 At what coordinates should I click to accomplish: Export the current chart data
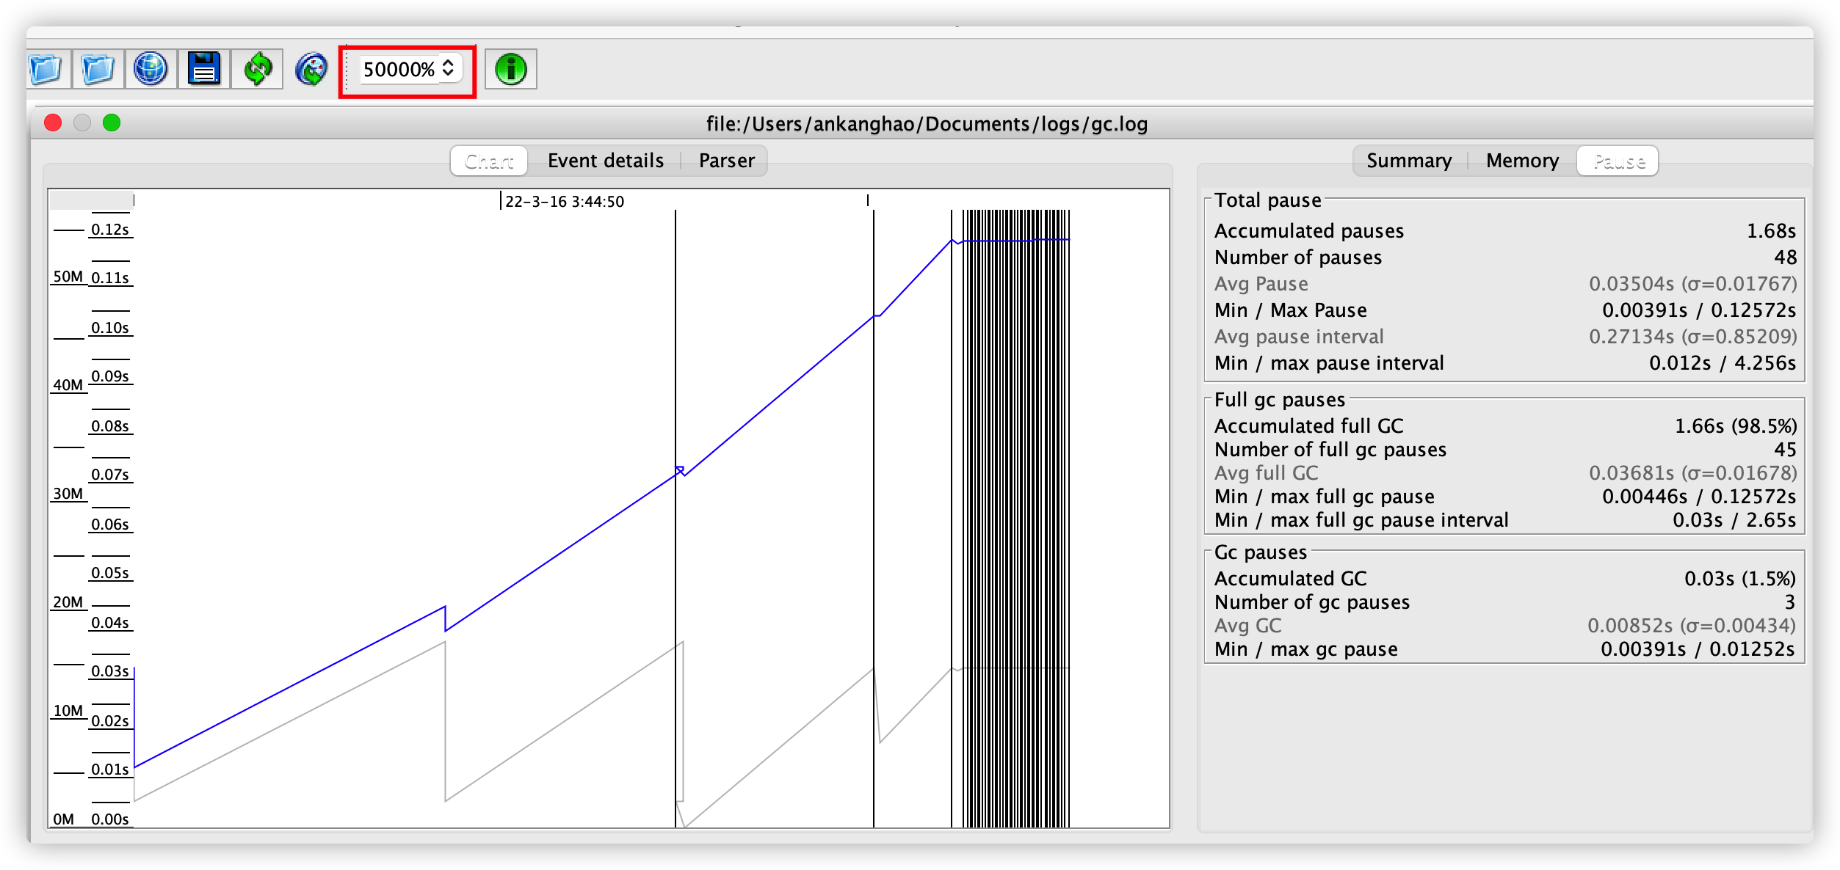tap(204, 69)
